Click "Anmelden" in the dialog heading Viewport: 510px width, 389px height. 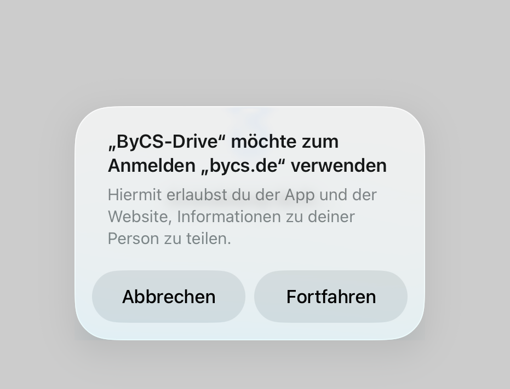(151, 166)
